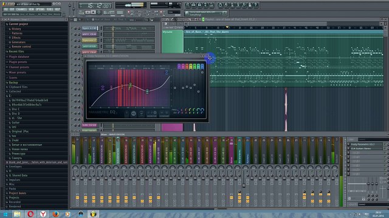Viewport: 389px width, 218px height.
Task: Open the EDIT menu
Action: point(12,10)
